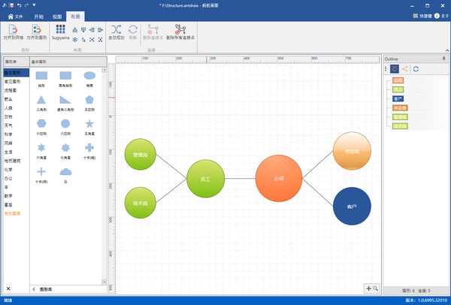
Task: Switch to the 开始 (Start) tab
Action: click(38, 17)
